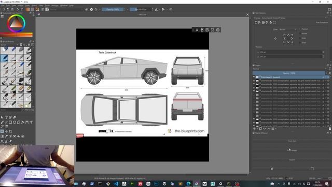Select the Cage transform mode icon
Viewport: 332px width, 187px height.
(267, 22)
